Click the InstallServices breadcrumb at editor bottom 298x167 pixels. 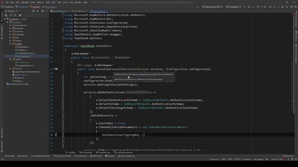pos(103,153)
